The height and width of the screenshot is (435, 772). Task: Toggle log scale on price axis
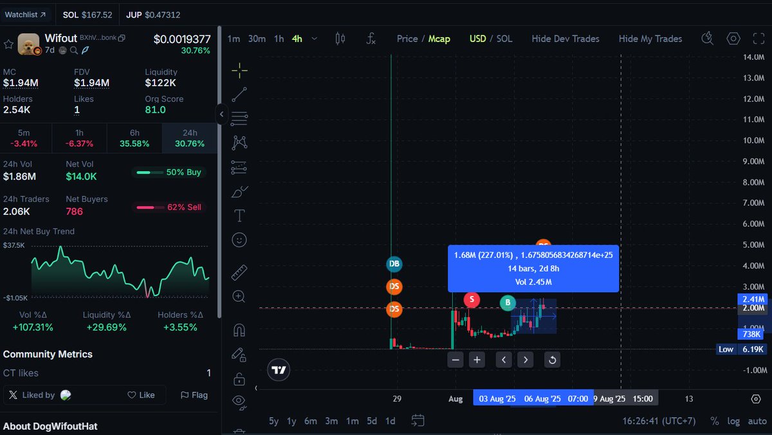coord(733,421)
